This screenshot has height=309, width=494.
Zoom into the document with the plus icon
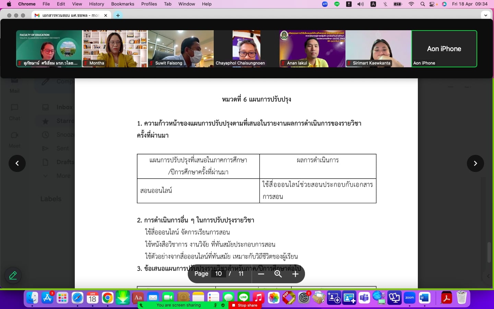pos(295,274)
